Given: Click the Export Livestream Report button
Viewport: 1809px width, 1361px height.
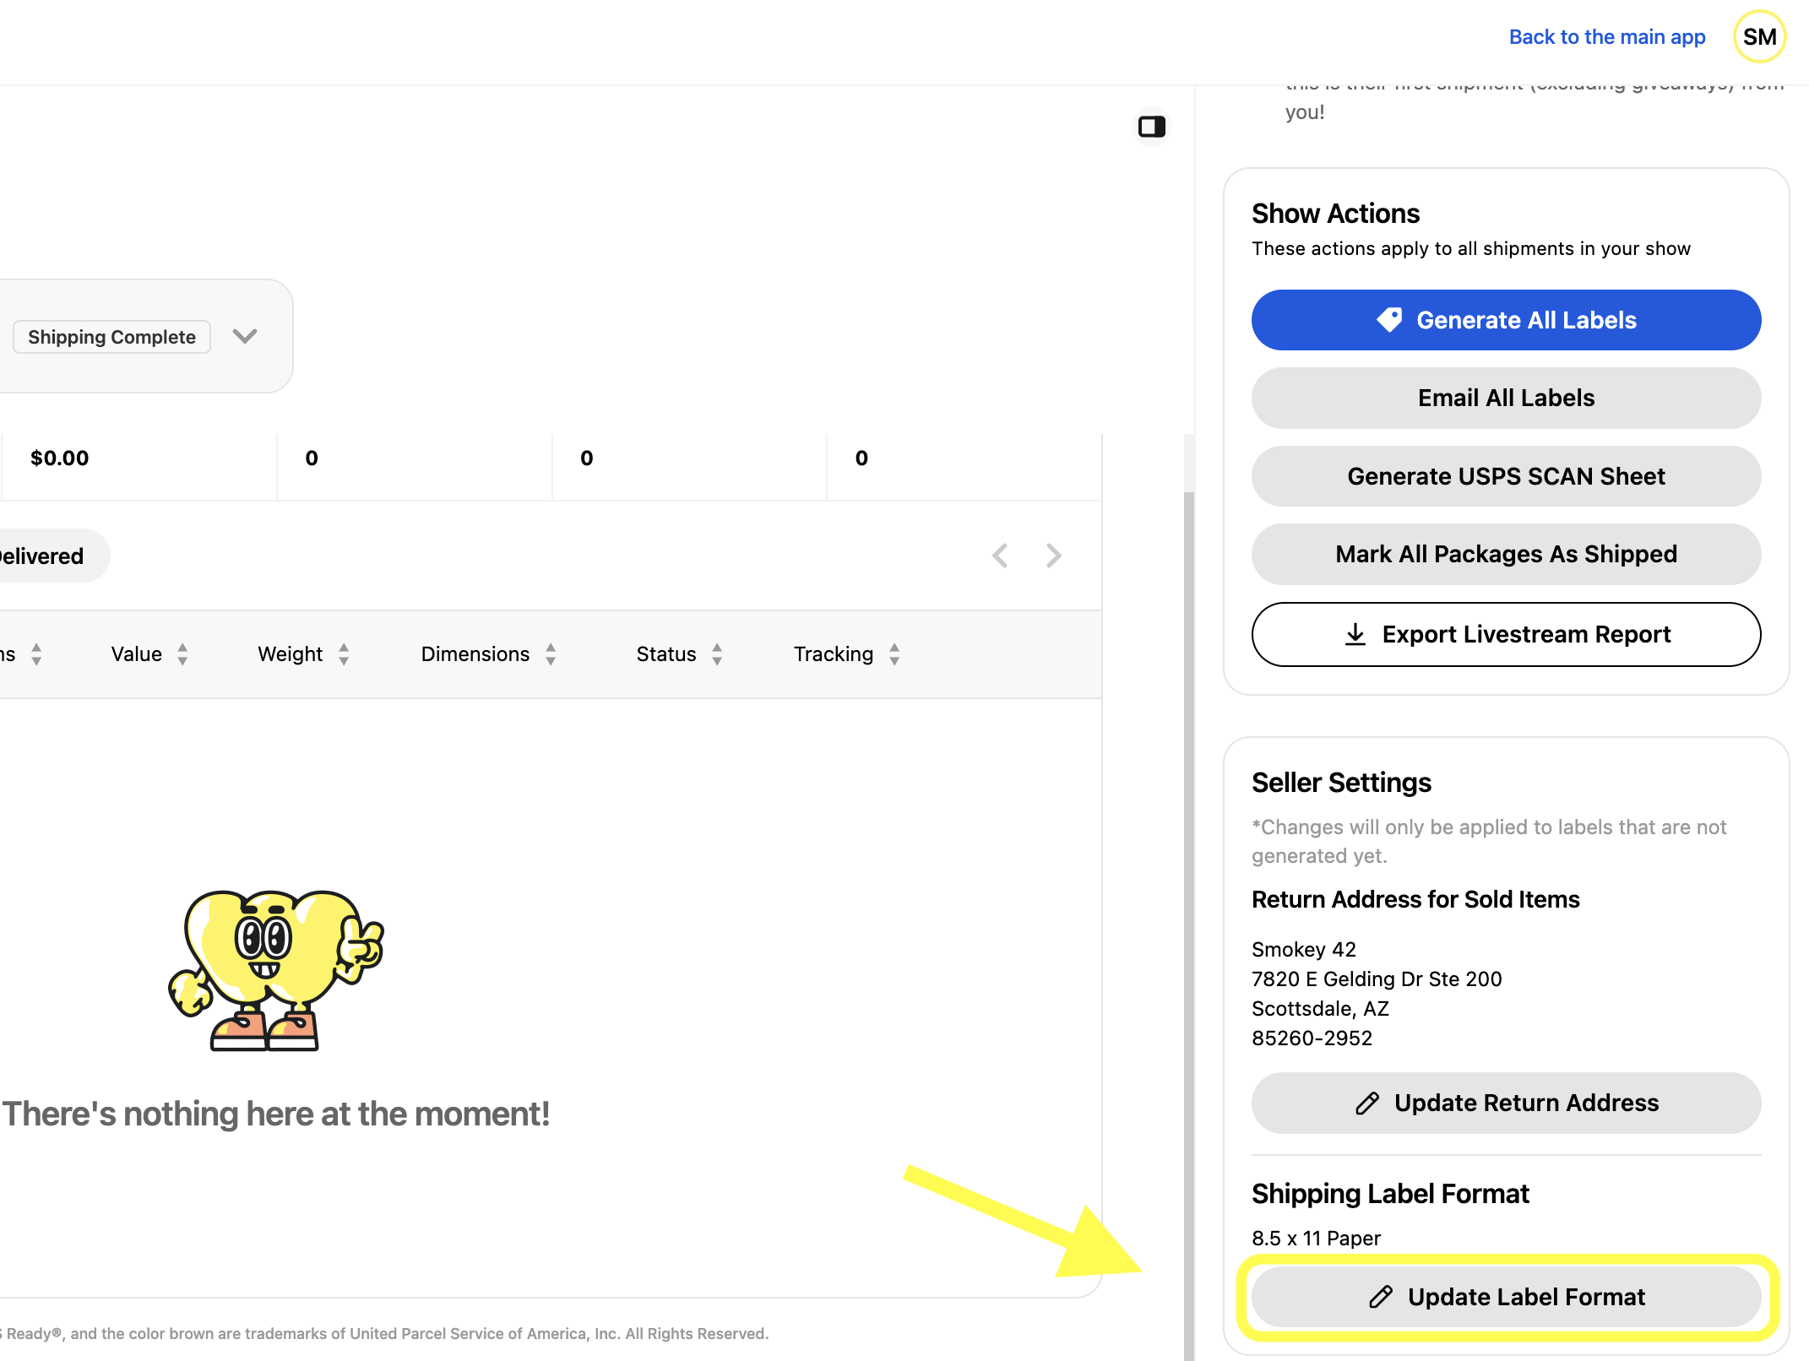Looking at the screenshot, I should [x=1506, y=632].
